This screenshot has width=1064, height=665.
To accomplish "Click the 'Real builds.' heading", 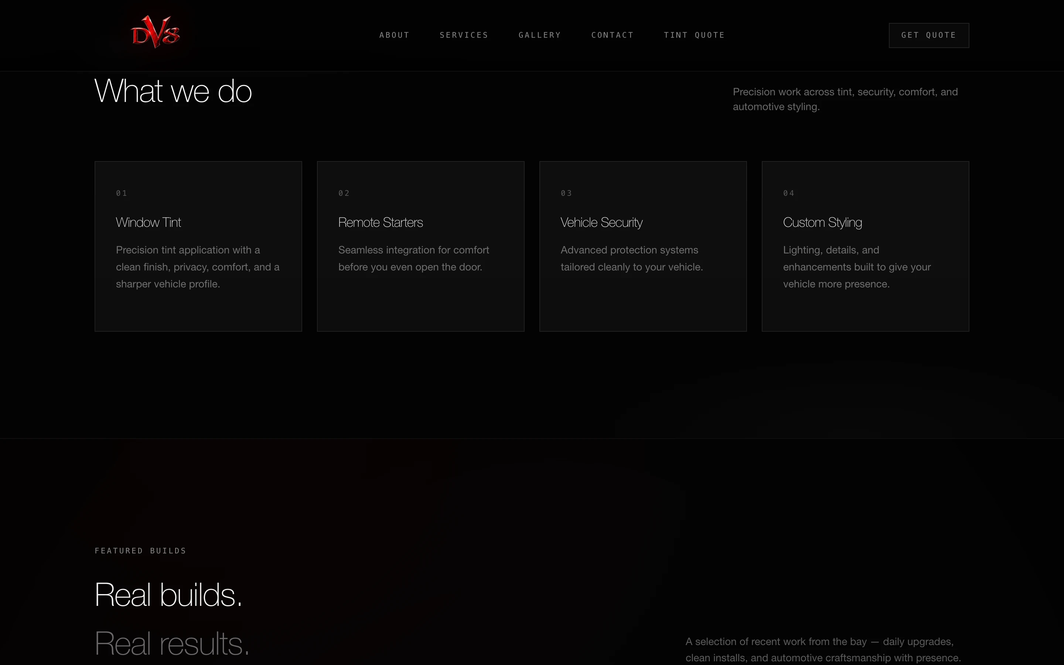I will tap(168, 595).
